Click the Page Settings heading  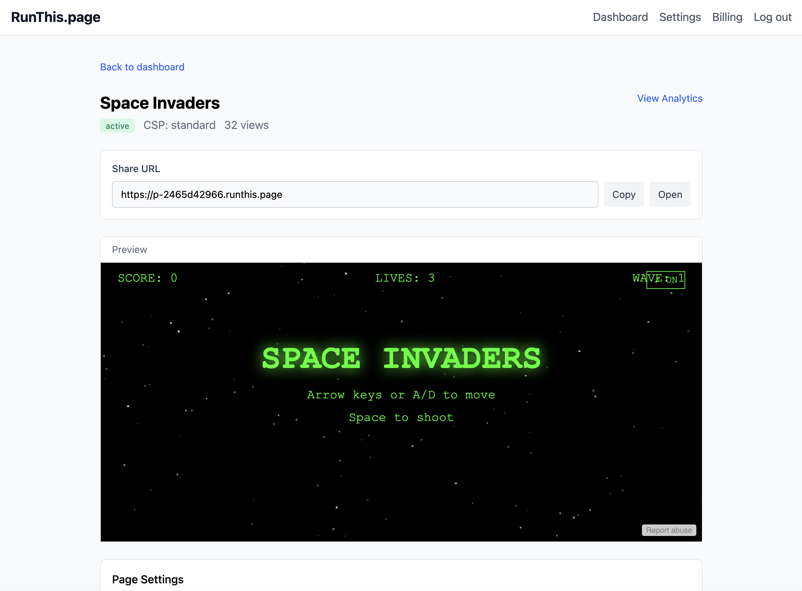coord(147,579)
